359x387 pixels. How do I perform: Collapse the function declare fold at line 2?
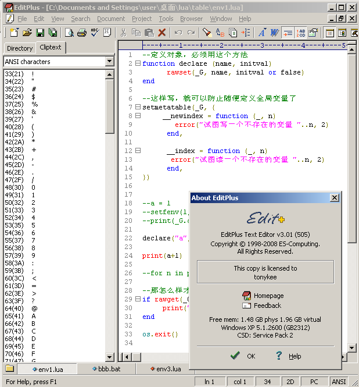pos(138,63)
